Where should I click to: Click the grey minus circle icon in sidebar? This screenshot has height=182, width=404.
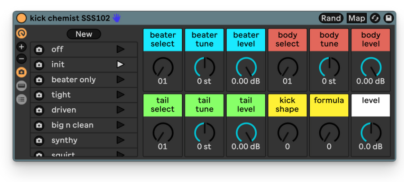(x=22, y=86)
